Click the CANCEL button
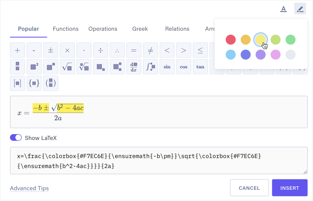Screen dimensions: 313x201 point(249,188)
